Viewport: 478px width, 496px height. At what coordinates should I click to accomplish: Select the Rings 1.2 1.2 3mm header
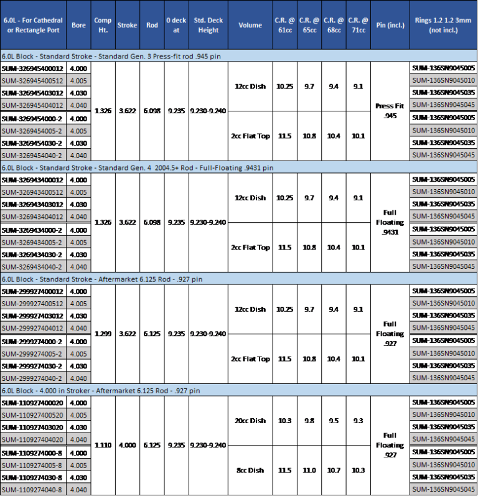click(443, 26)
